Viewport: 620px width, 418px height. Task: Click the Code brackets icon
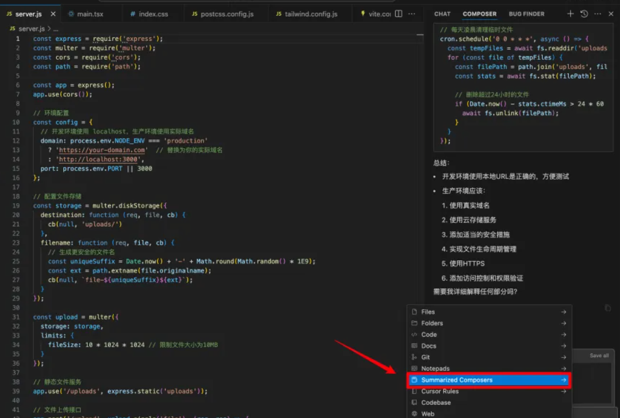tap(414, 335)
